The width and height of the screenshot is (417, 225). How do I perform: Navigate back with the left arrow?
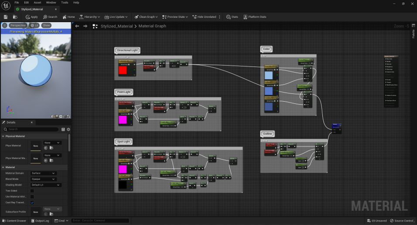pos(77,26)
